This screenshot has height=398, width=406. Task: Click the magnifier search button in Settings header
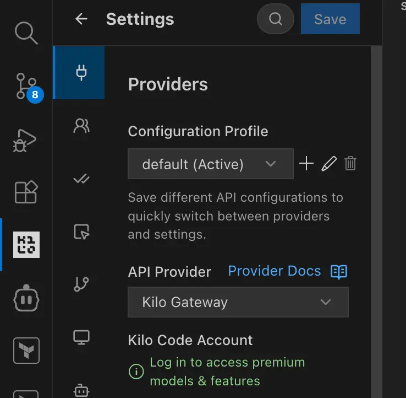point(276,19)
